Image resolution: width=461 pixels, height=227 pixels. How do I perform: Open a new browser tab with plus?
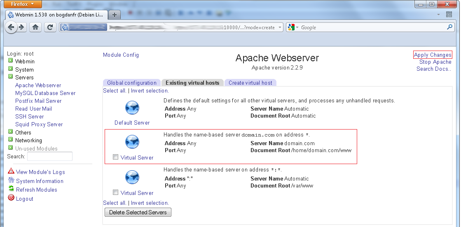click(x=114, y=15)
